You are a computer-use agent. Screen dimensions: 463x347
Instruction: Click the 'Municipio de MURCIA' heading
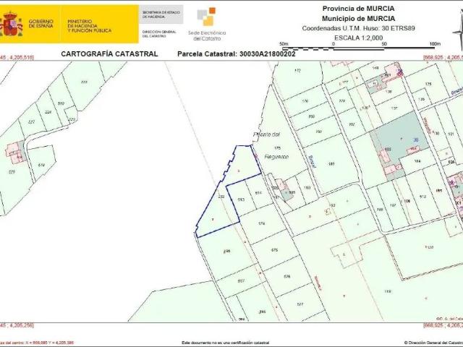tap(358, 19)
